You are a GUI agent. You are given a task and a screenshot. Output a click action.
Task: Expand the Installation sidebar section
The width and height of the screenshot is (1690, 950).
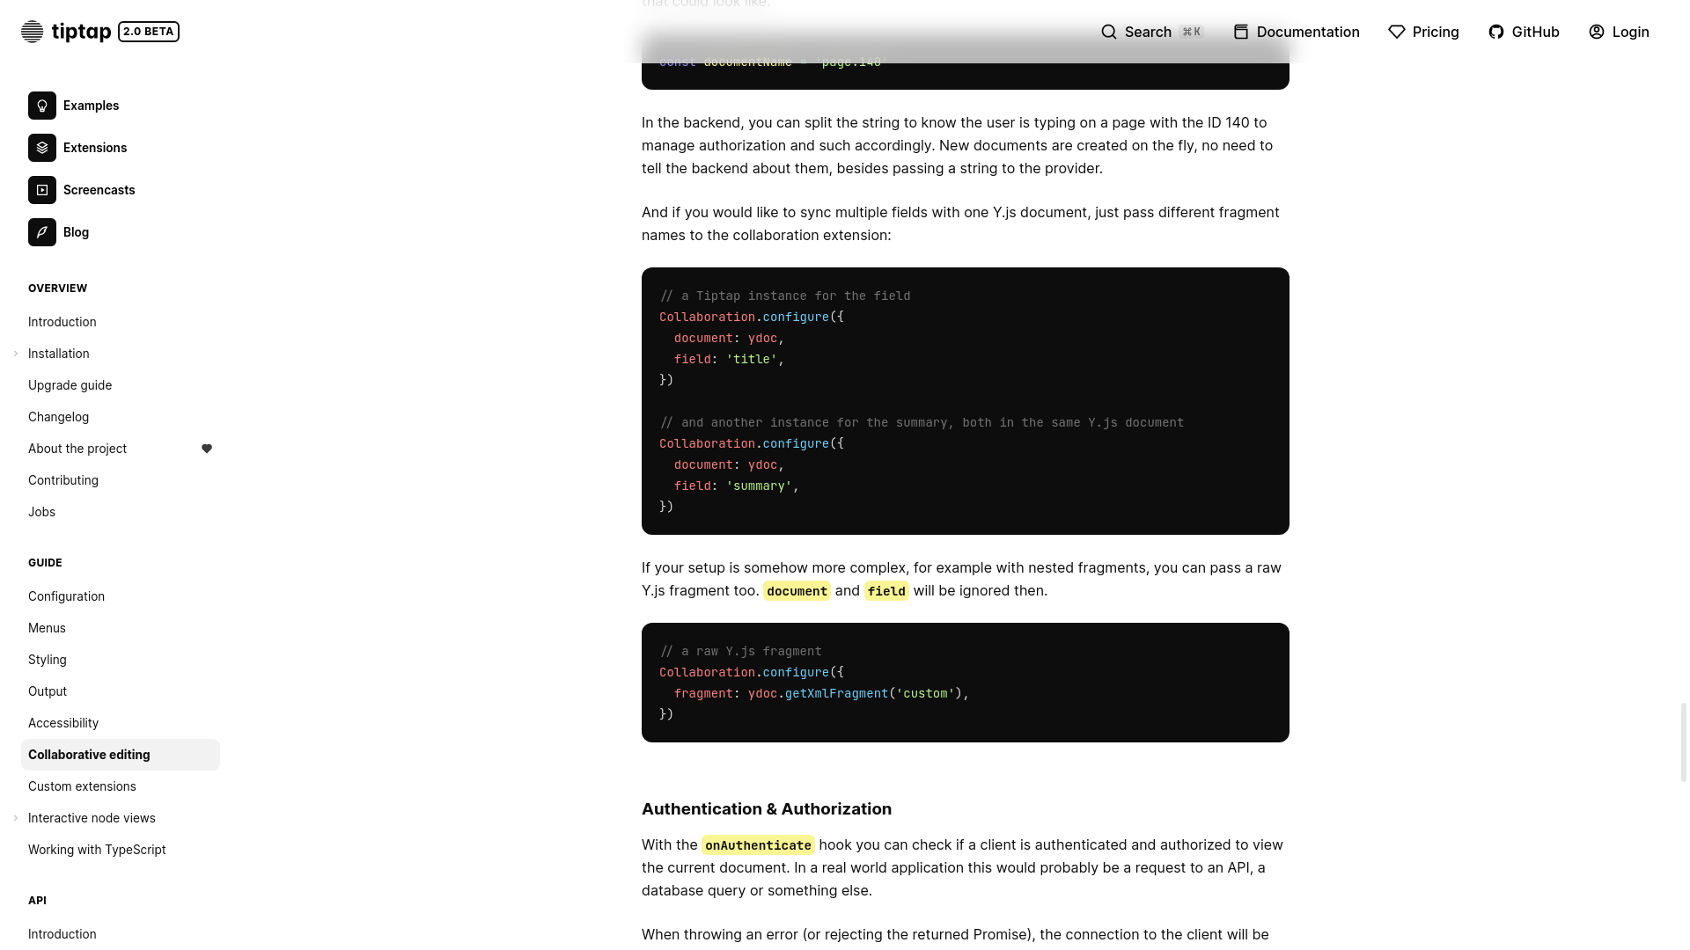(15, 353)
